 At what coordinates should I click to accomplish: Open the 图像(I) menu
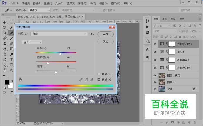tap(37, 4)
